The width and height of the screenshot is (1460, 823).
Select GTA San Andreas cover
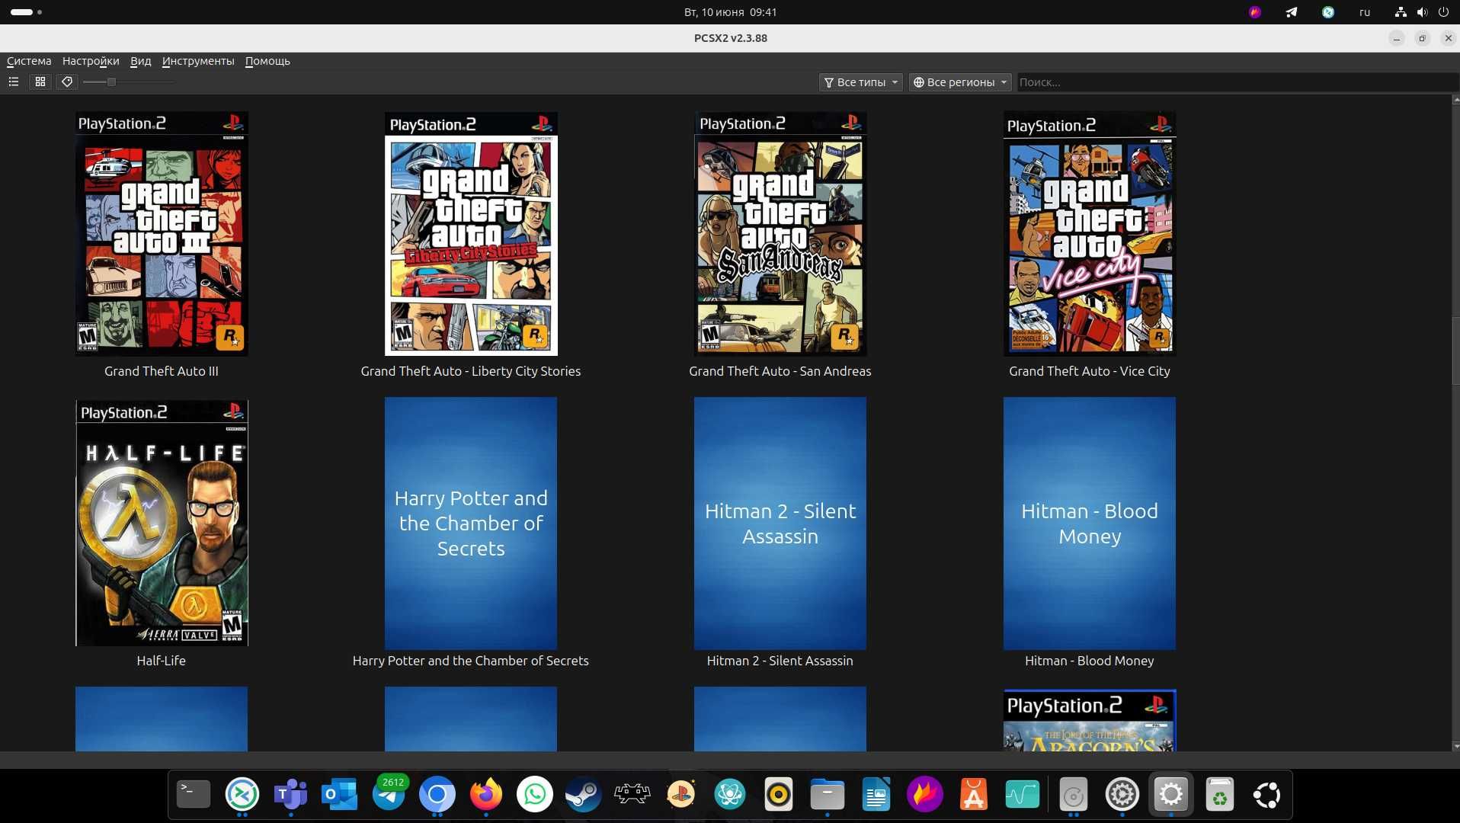(x=780, y=234)
